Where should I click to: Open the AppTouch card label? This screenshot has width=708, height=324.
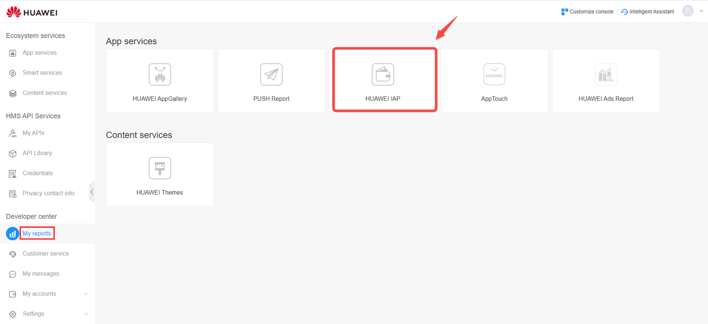click(494, 99)
